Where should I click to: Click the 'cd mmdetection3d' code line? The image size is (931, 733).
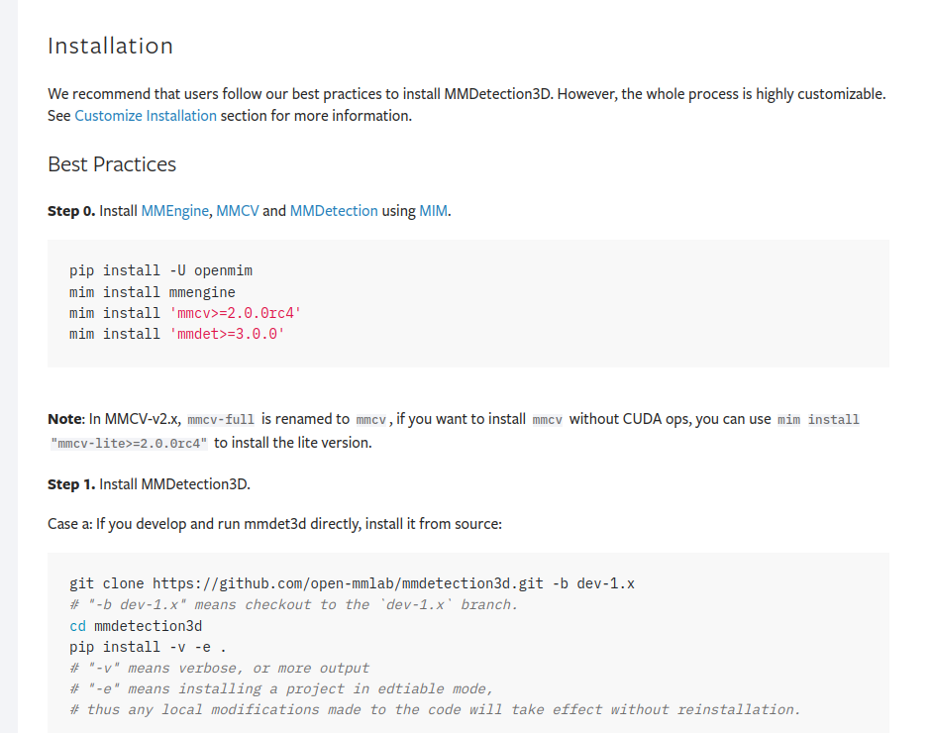[x=136, y=626]
